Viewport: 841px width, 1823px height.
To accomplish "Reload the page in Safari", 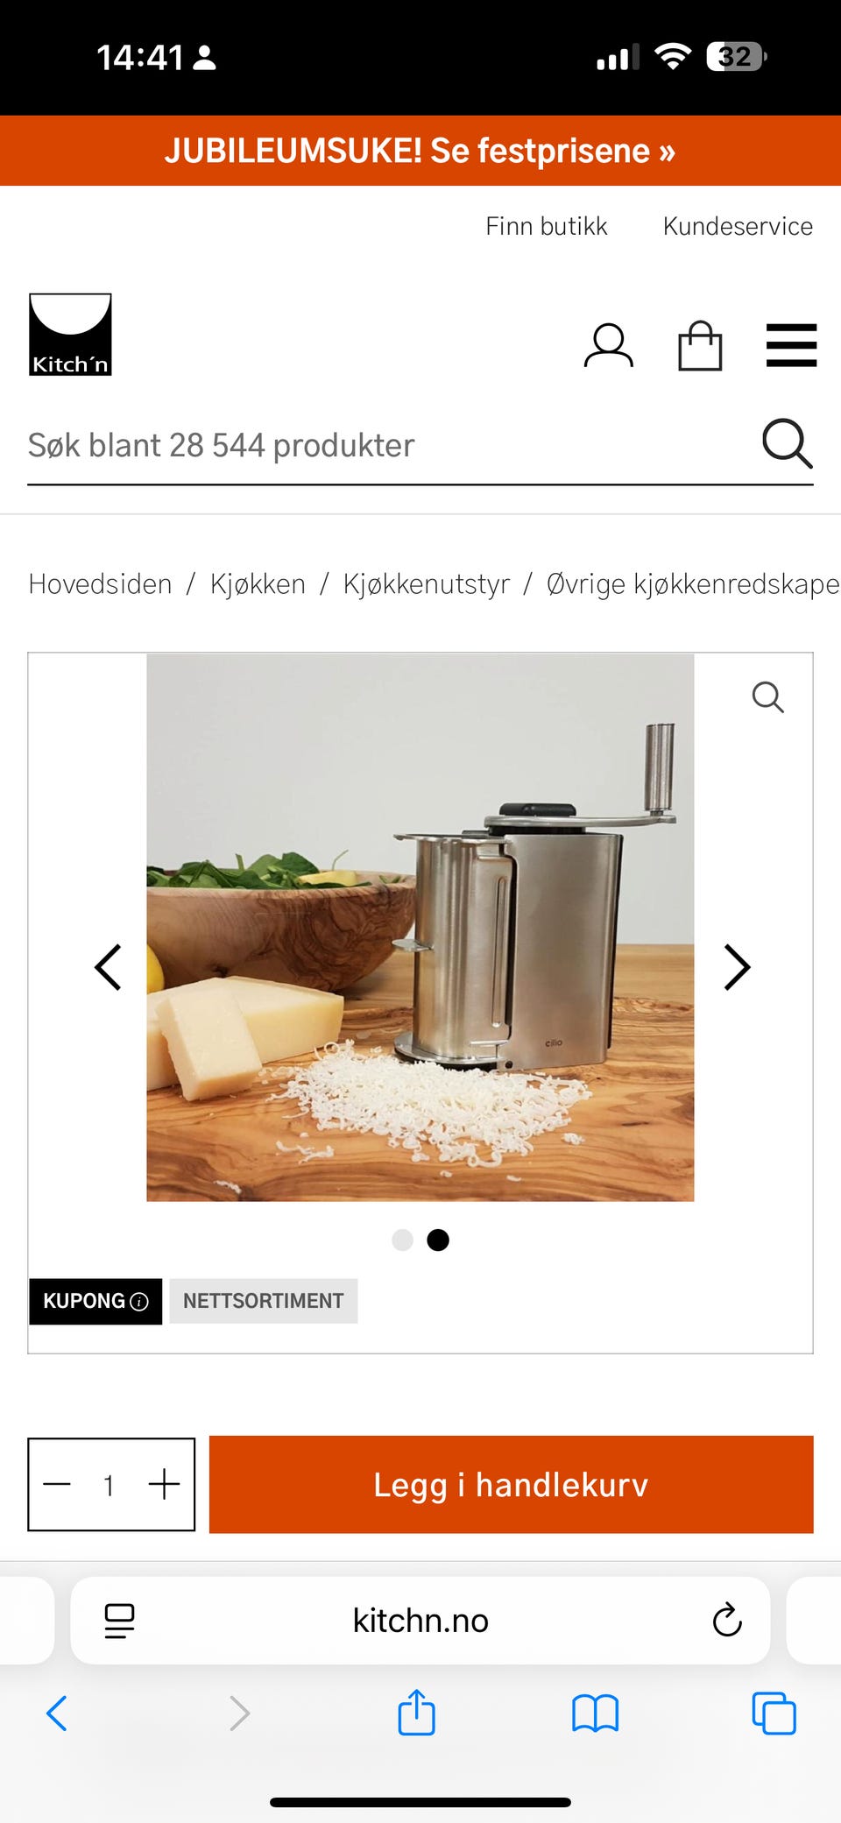I will (x=727, y=1620).
